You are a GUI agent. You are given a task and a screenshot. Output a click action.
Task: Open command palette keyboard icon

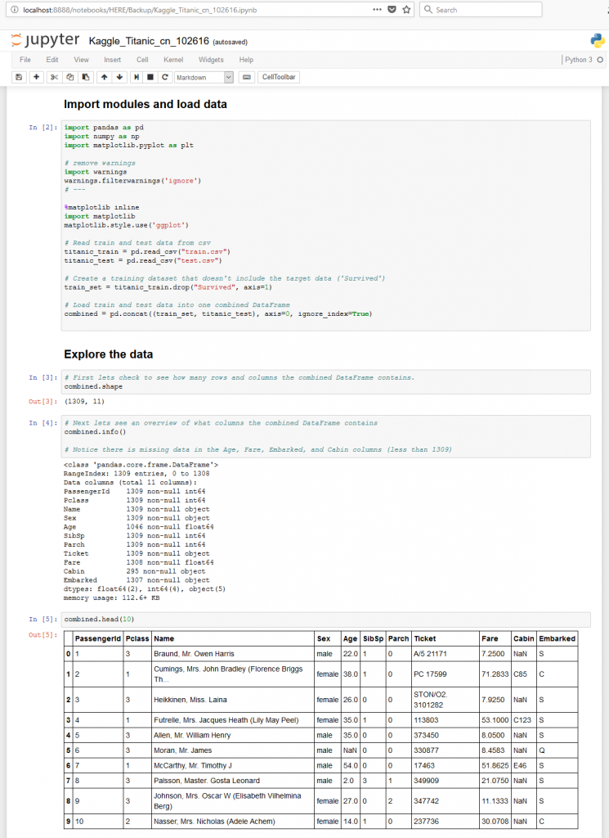[247, 77]
